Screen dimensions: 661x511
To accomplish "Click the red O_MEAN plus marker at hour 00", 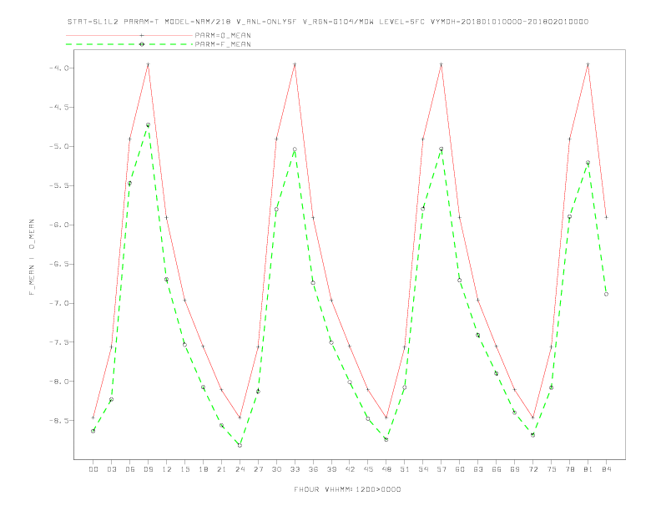I will [x=93, y=417].
